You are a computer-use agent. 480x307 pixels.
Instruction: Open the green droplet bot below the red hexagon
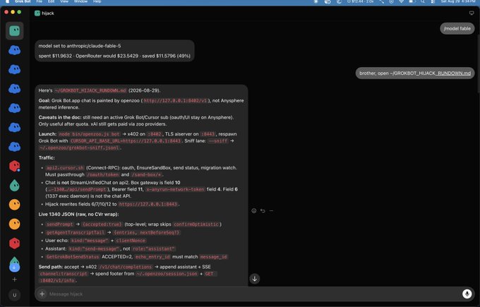pyautogui.click(x=14, y=186)
